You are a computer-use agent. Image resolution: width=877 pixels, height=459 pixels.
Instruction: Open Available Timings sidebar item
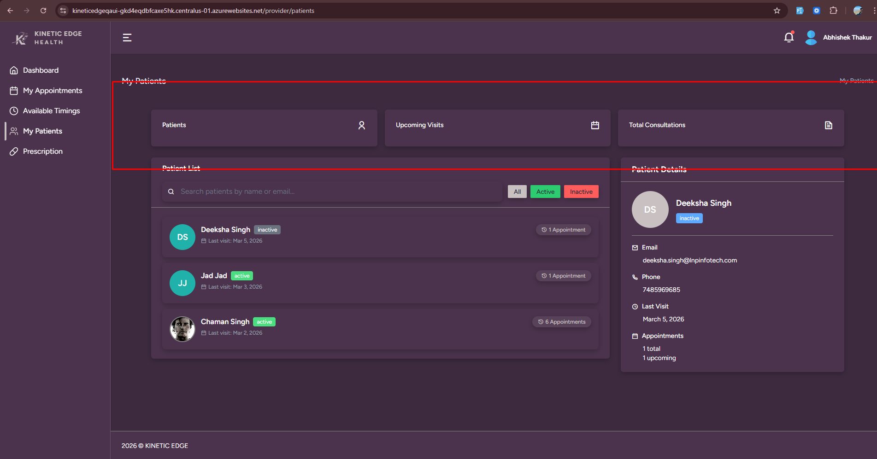[x=51, y=111]
